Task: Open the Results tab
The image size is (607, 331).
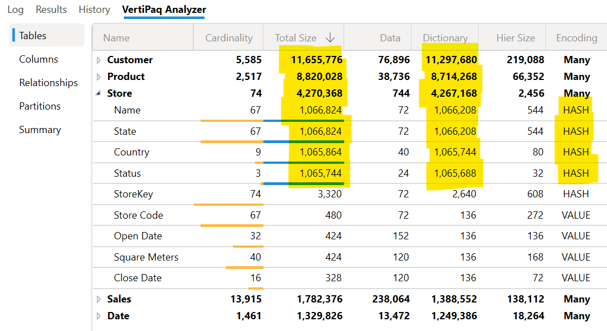Action: (x=51, y=10)
